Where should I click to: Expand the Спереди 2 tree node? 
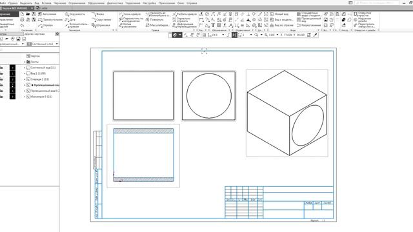25,79
